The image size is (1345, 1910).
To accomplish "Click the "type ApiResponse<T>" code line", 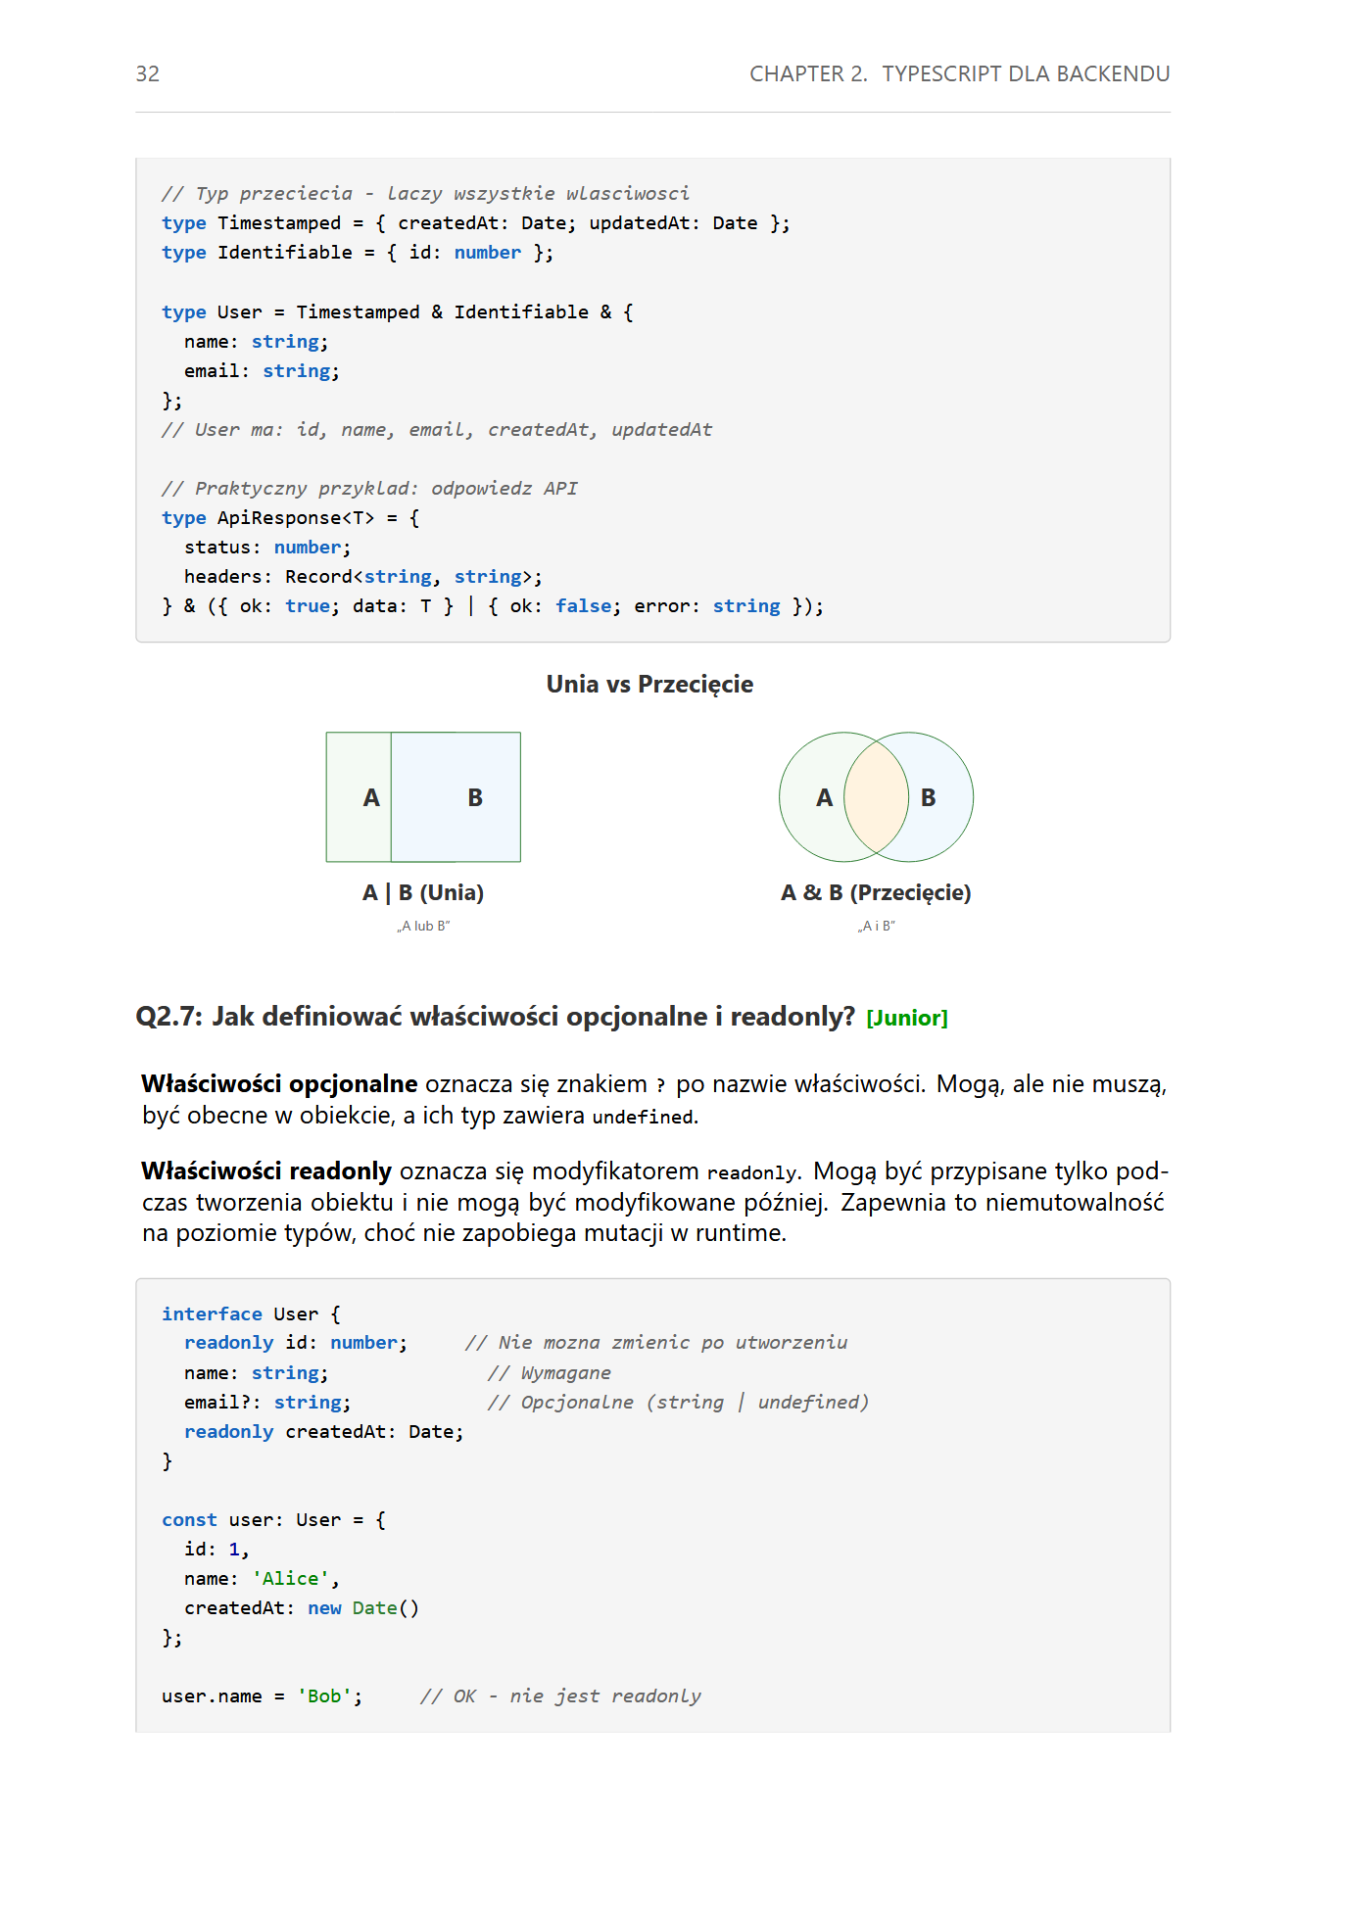I will [x=290, y=518].
